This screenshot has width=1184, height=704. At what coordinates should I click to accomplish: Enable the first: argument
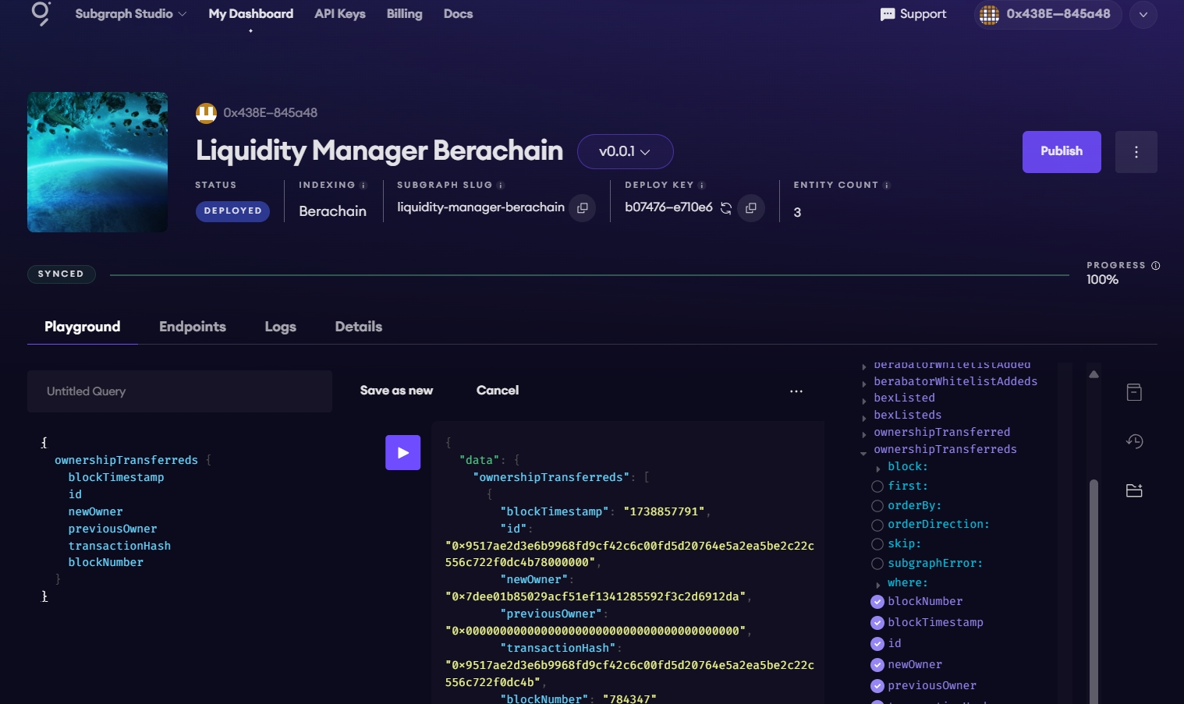tap(877, 486)
